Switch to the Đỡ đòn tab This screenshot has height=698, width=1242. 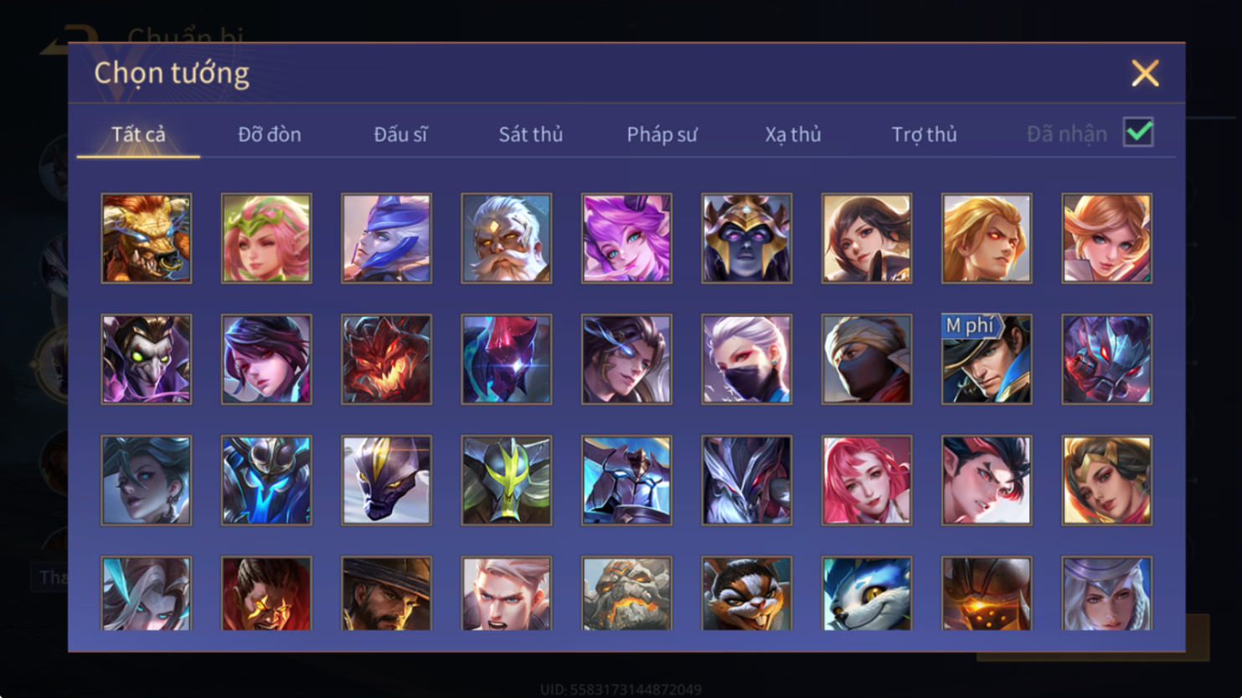(x=270, y=134)
